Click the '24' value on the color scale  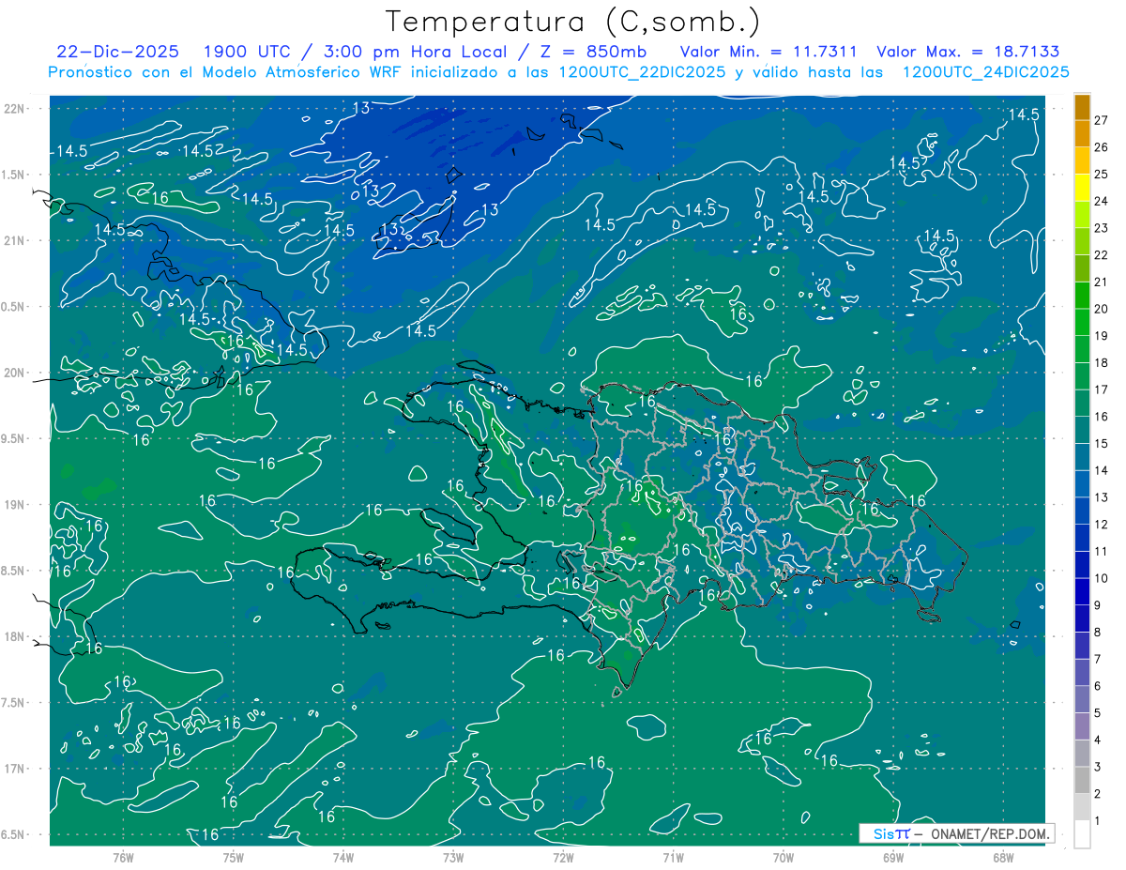pos(1103,201)
